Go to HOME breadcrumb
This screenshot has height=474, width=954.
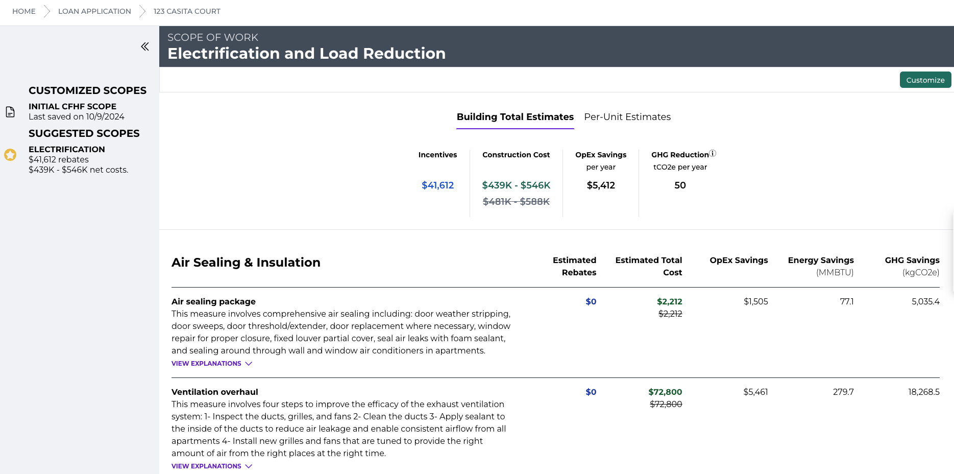click(24, 11)
